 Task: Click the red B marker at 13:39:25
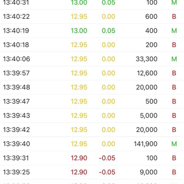[x=174, y=172]
